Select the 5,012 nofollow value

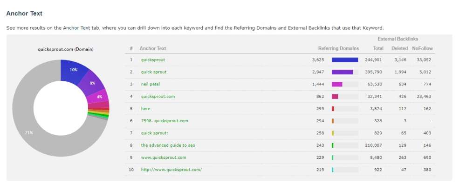pyautogui.click(x=425, y=72)
